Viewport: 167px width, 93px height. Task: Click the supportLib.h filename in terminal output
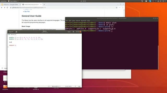coord(109,29)
